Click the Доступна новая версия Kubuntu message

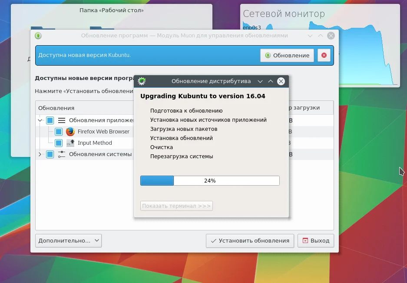pyautogui.click(x=85, y=55)
